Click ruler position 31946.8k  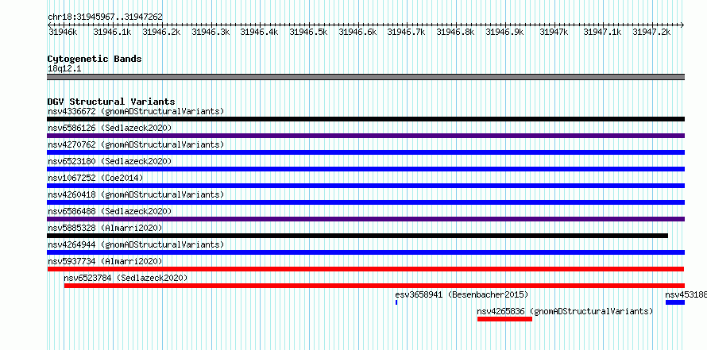[x=455, y=32]
